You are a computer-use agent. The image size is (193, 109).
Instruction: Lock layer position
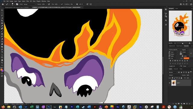(x=177, y=78)
